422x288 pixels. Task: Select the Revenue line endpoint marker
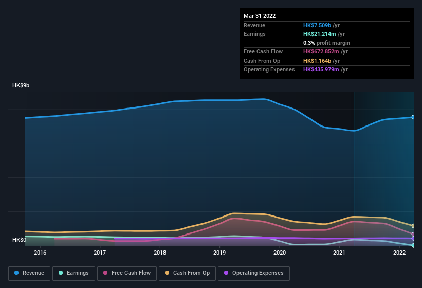(x=413, y=117)
